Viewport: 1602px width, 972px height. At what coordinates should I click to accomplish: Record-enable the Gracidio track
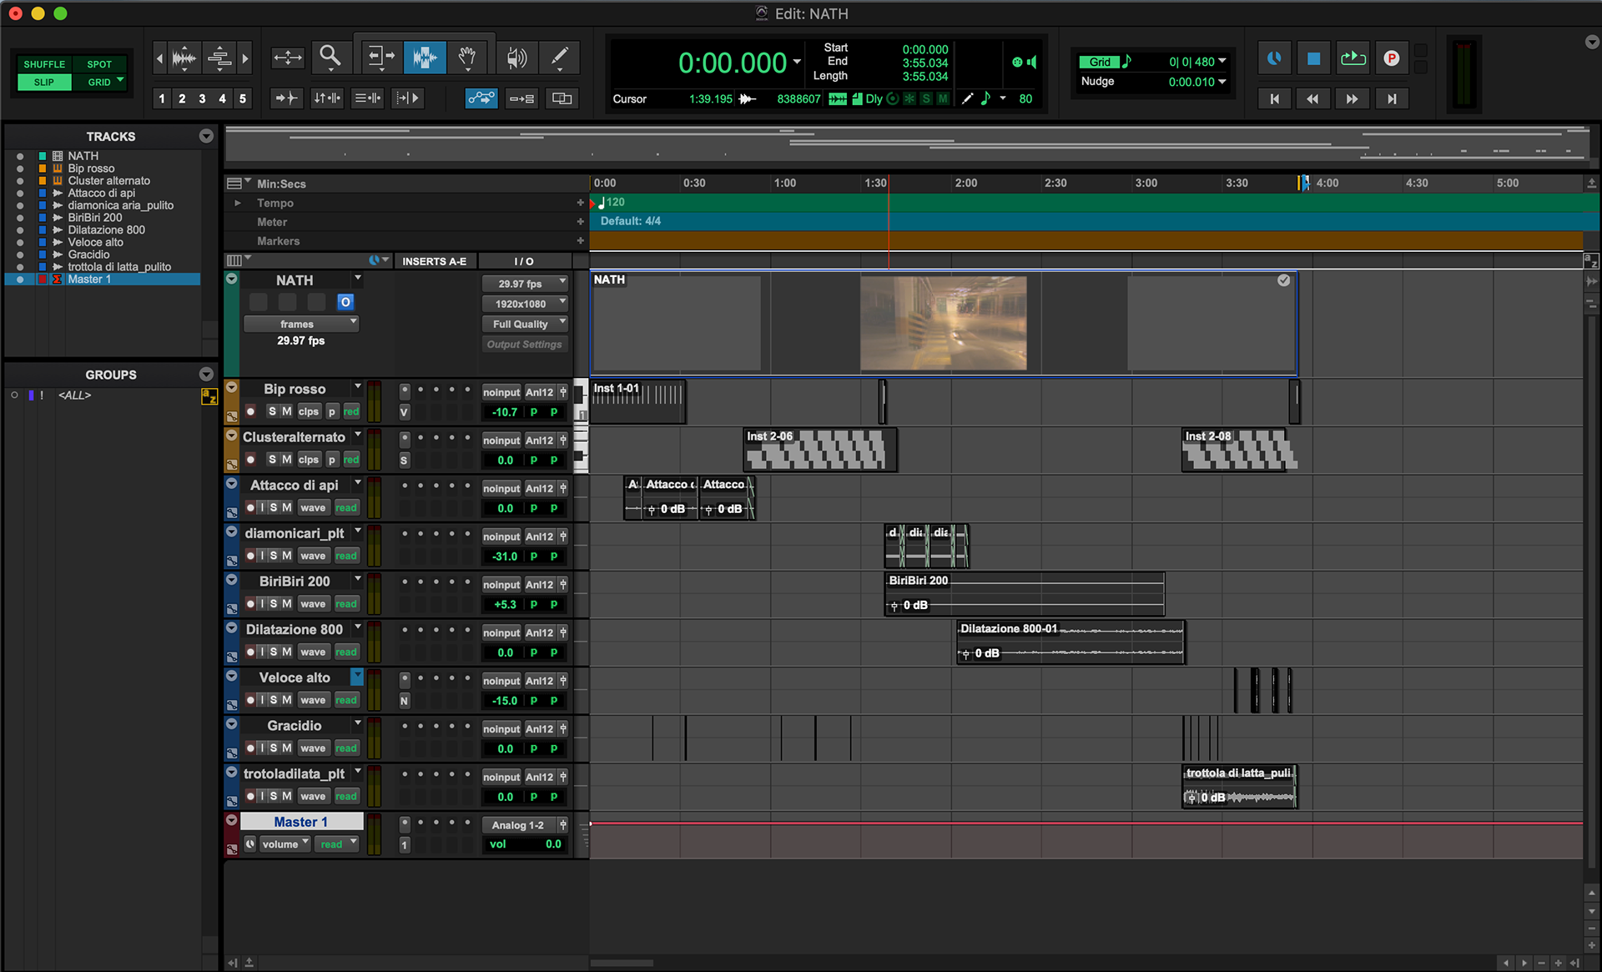(x=250, y=748)
